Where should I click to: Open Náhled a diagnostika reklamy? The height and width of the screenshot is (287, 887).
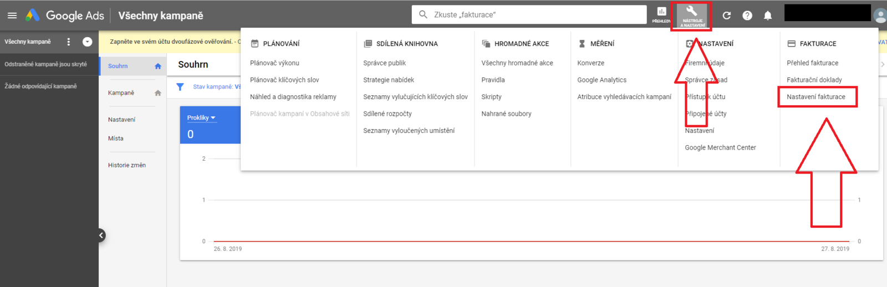coord(293,97)
